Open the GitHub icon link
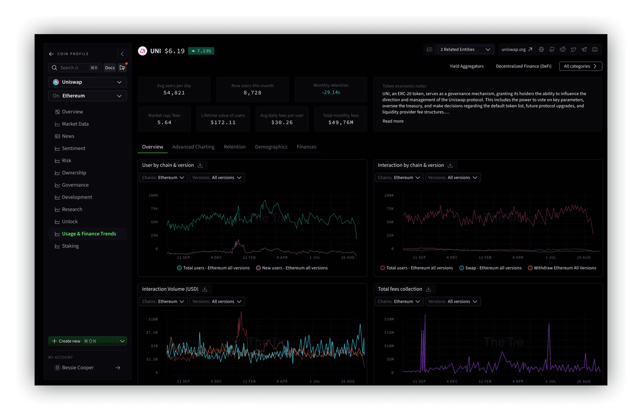 coord(552,49)
